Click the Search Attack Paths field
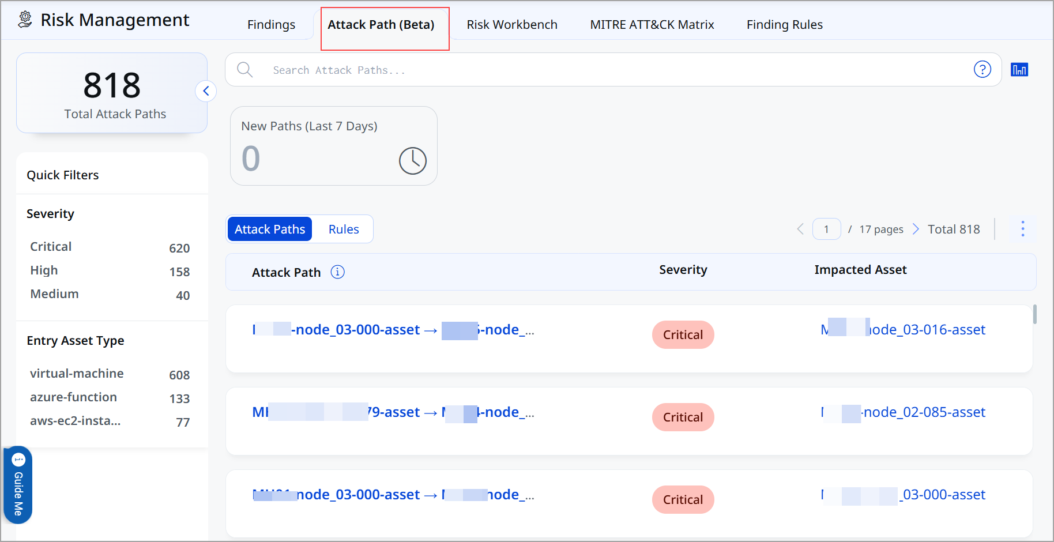 click(x=613, y=70)
